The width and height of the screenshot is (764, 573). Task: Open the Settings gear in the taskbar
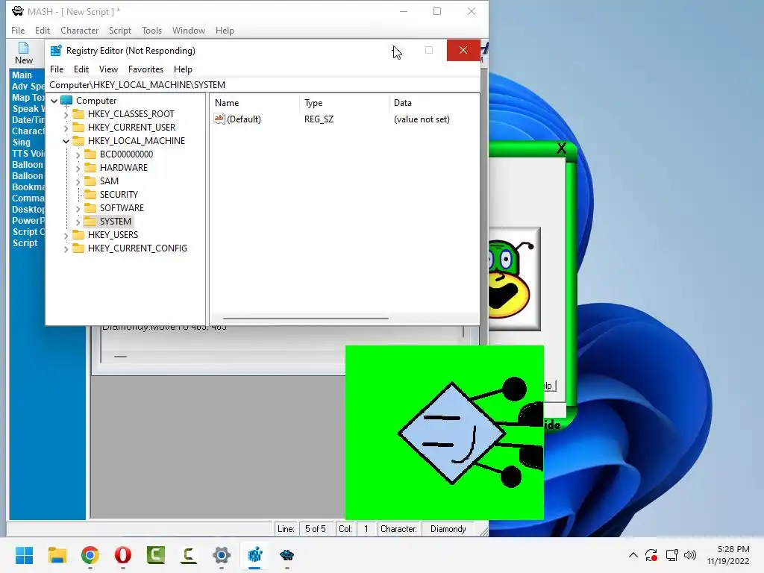pos(221,555)
